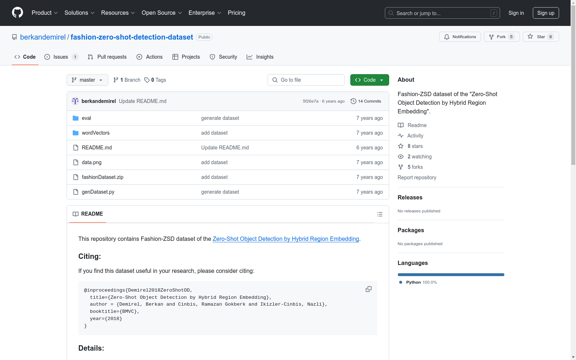Switch to the Insights tab
The width and height of the screenshot is (576, 360).
pyautogui.click(x=260, y=57)
